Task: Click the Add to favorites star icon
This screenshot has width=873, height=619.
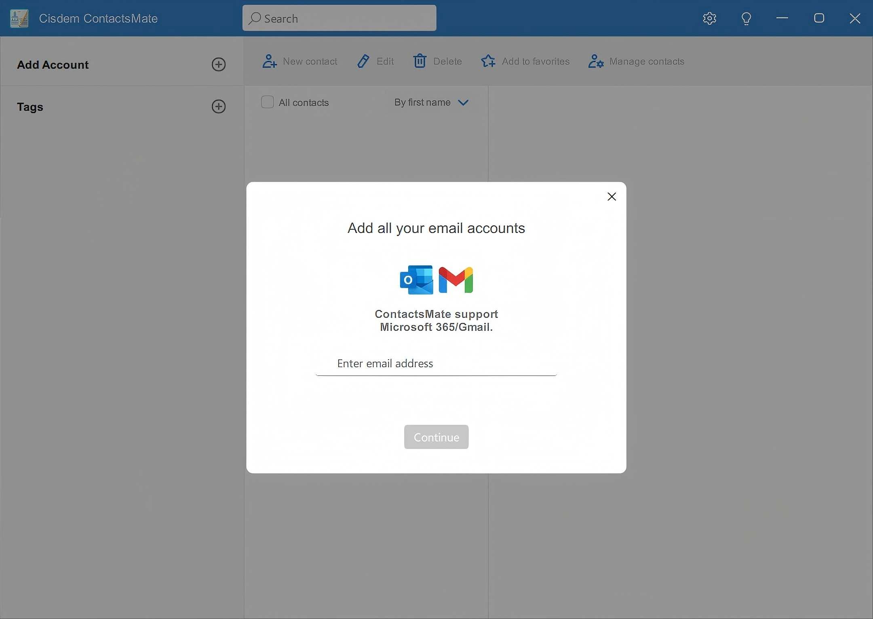Action: 488,61
